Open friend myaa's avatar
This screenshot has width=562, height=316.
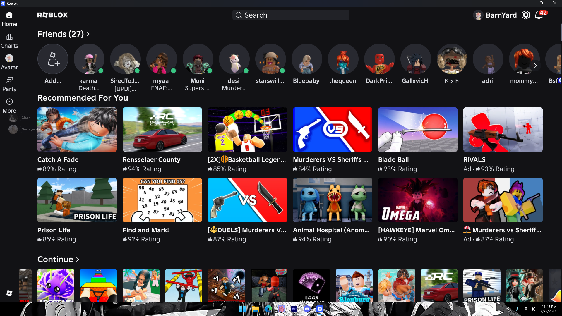click(162, 59)
